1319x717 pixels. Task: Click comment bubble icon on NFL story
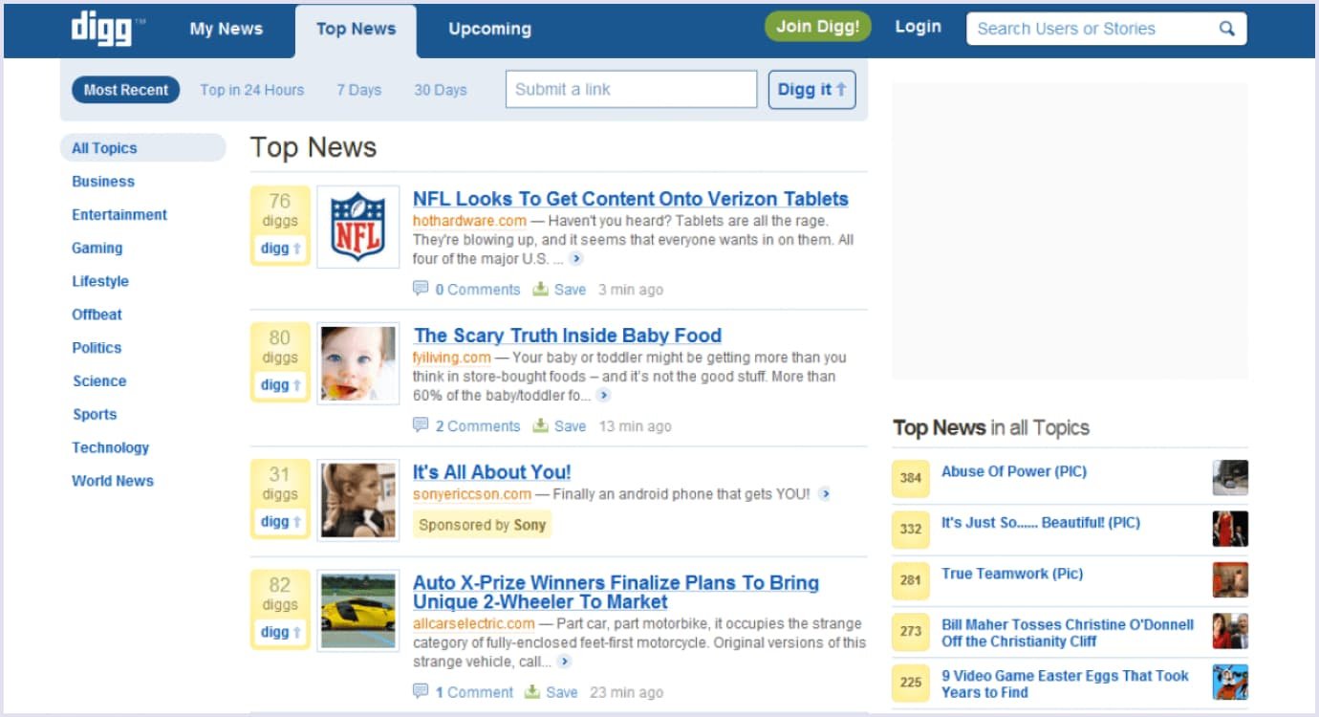(x=421, y=289)
